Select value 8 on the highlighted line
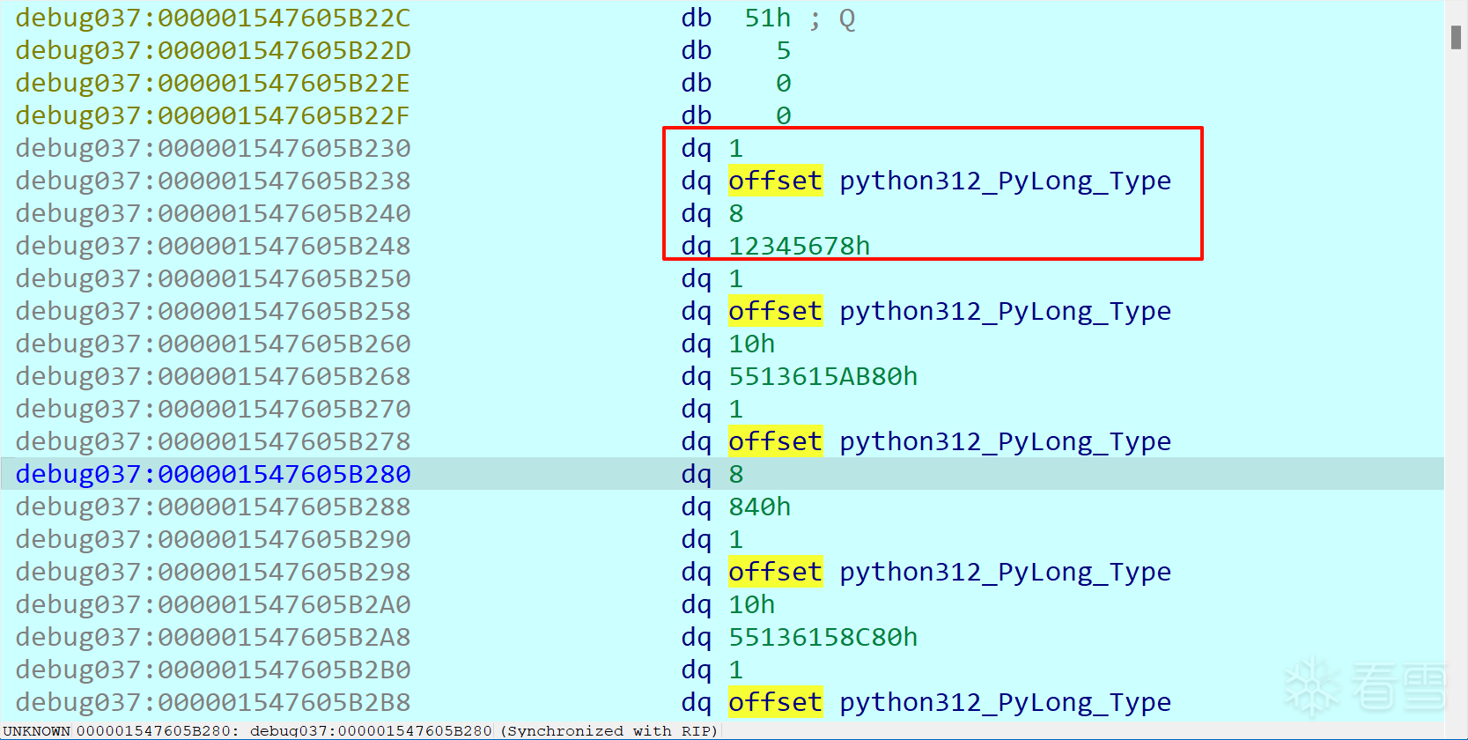This screenshot has width=1468, height=740. [x=736, y=475]
